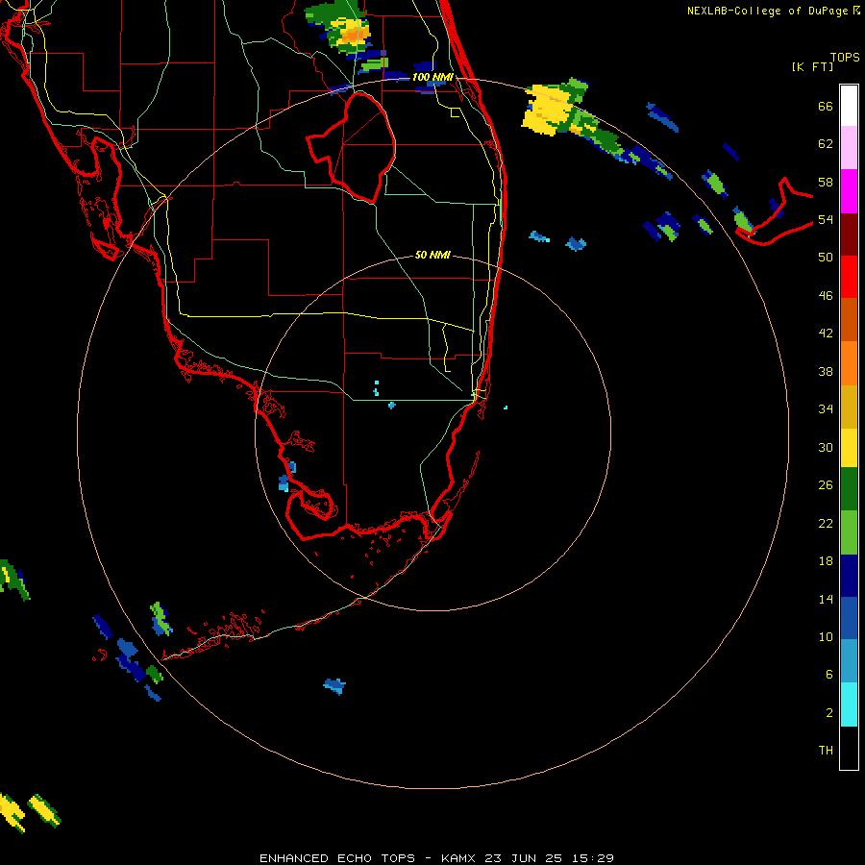Viewport: 865px width, 865px height.
Task: Click the green-blue echo northwest of Key West
Action: point(160,619)
